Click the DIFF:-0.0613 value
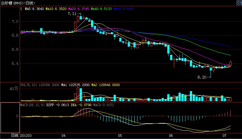 [x=57, y=105]
